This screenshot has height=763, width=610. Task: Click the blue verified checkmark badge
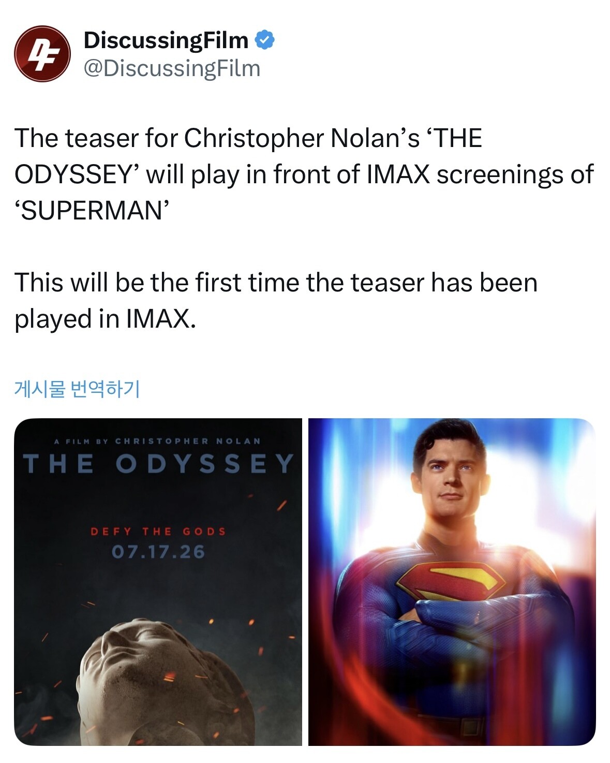pos(264,40)
